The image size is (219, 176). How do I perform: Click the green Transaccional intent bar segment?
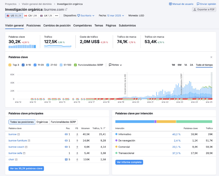(x=194, y=122)
